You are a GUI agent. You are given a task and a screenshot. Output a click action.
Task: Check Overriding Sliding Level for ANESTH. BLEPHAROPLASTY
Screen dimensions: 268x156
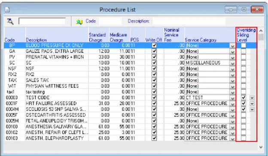[x=244, y=138]
